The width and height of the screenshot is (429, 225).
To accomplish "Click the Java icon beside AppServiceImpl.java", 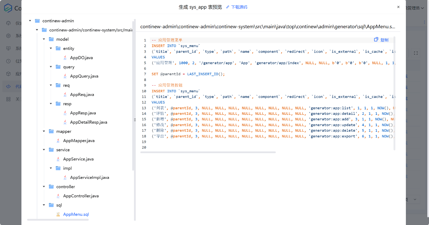I will coord(65,177).
